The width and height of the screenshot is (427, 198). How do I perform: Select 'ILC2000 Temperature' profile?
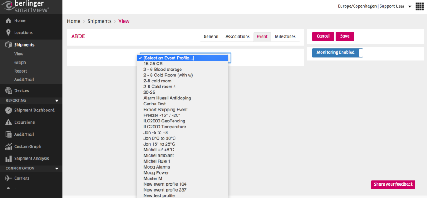pyautogui.click(x=182, y=127)
